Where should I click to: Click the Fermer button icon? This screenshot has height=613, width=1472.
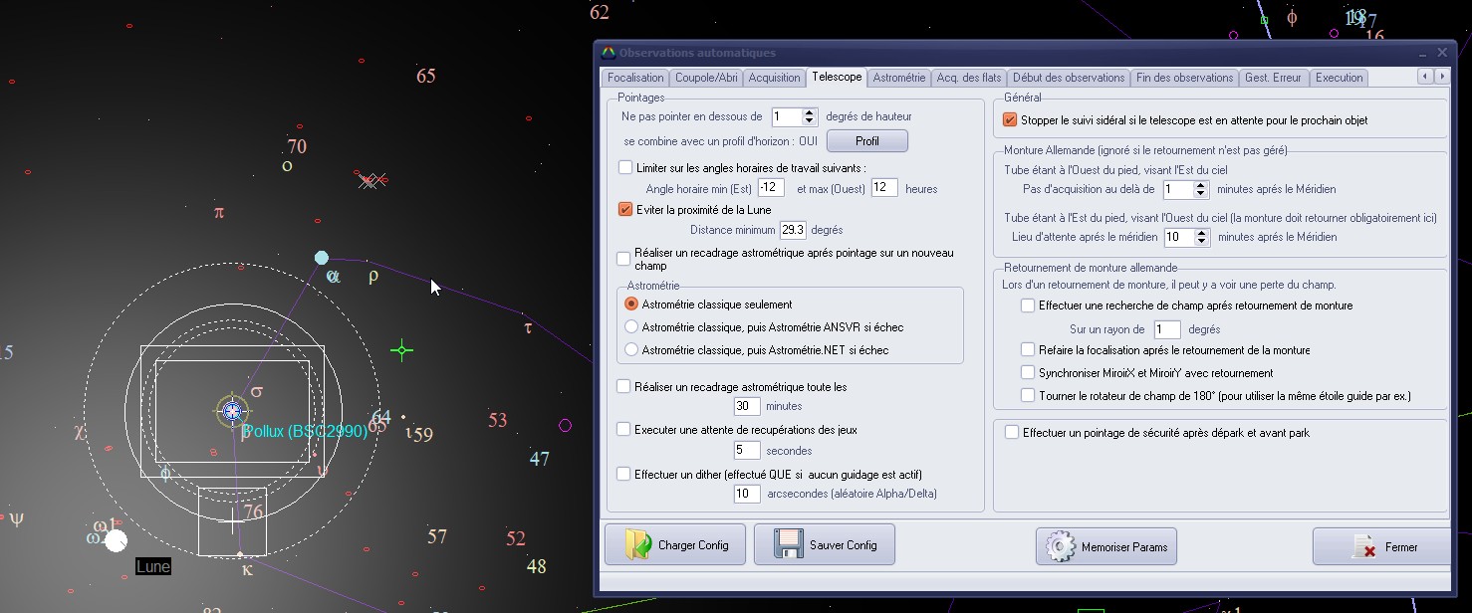[1362, 547]
